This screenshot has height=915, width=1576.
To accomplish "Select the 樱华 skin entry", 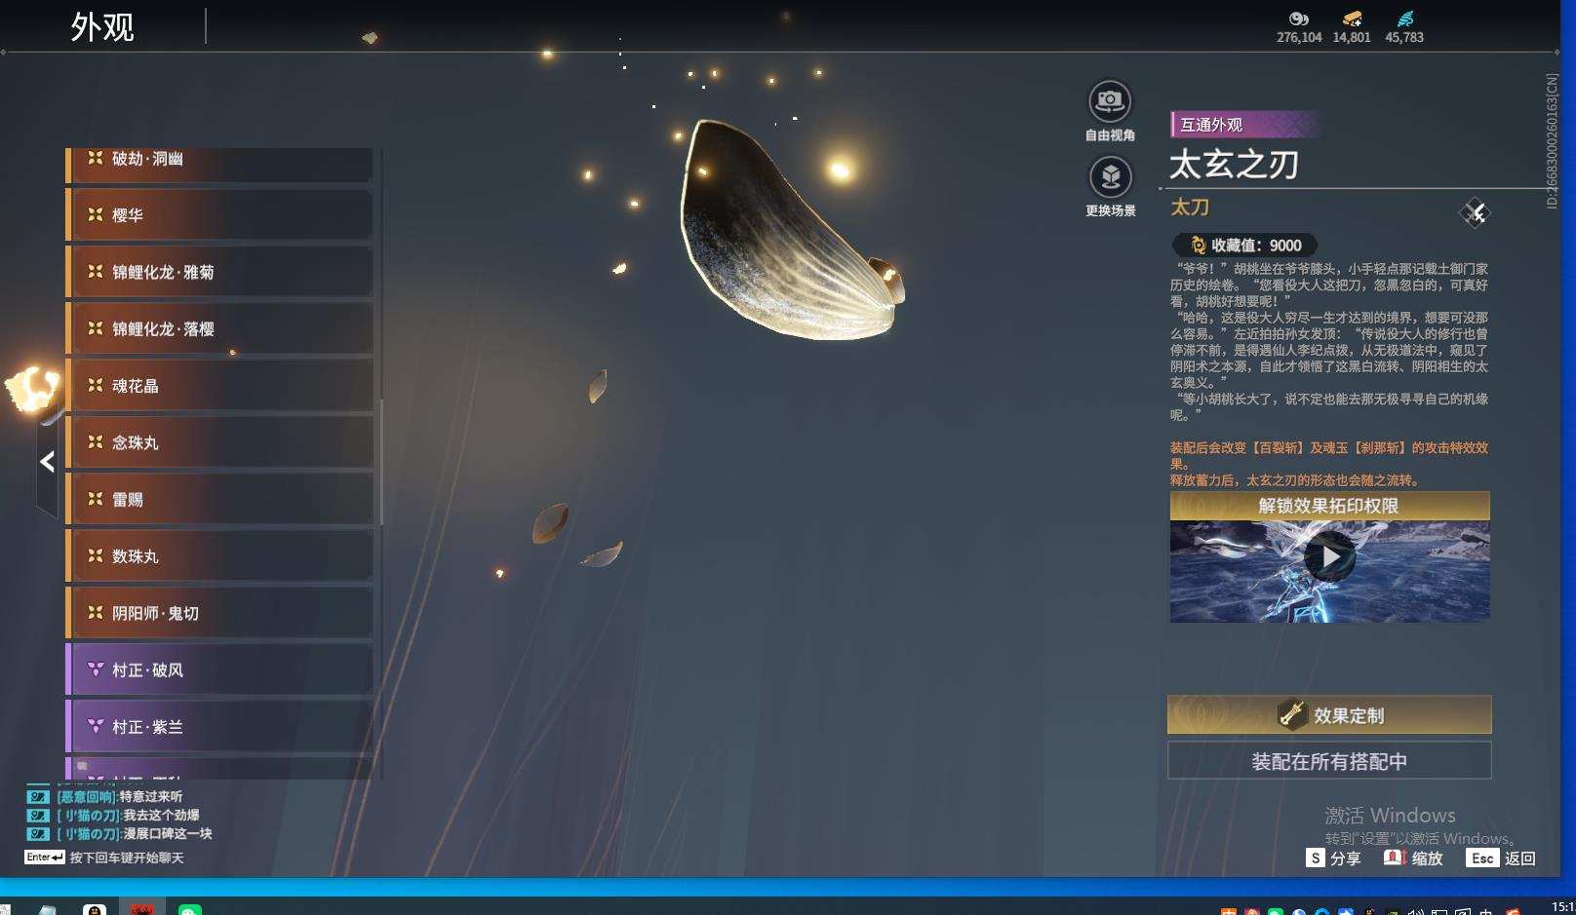I will [219, 214].
